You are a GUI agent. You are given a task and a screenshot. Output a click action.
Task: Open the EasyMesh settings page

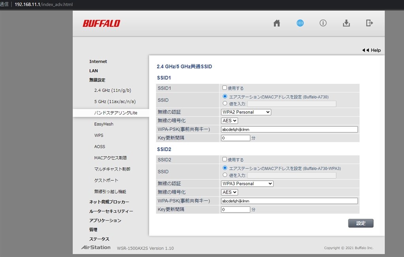pyautogui.click(x=104, y=124)
